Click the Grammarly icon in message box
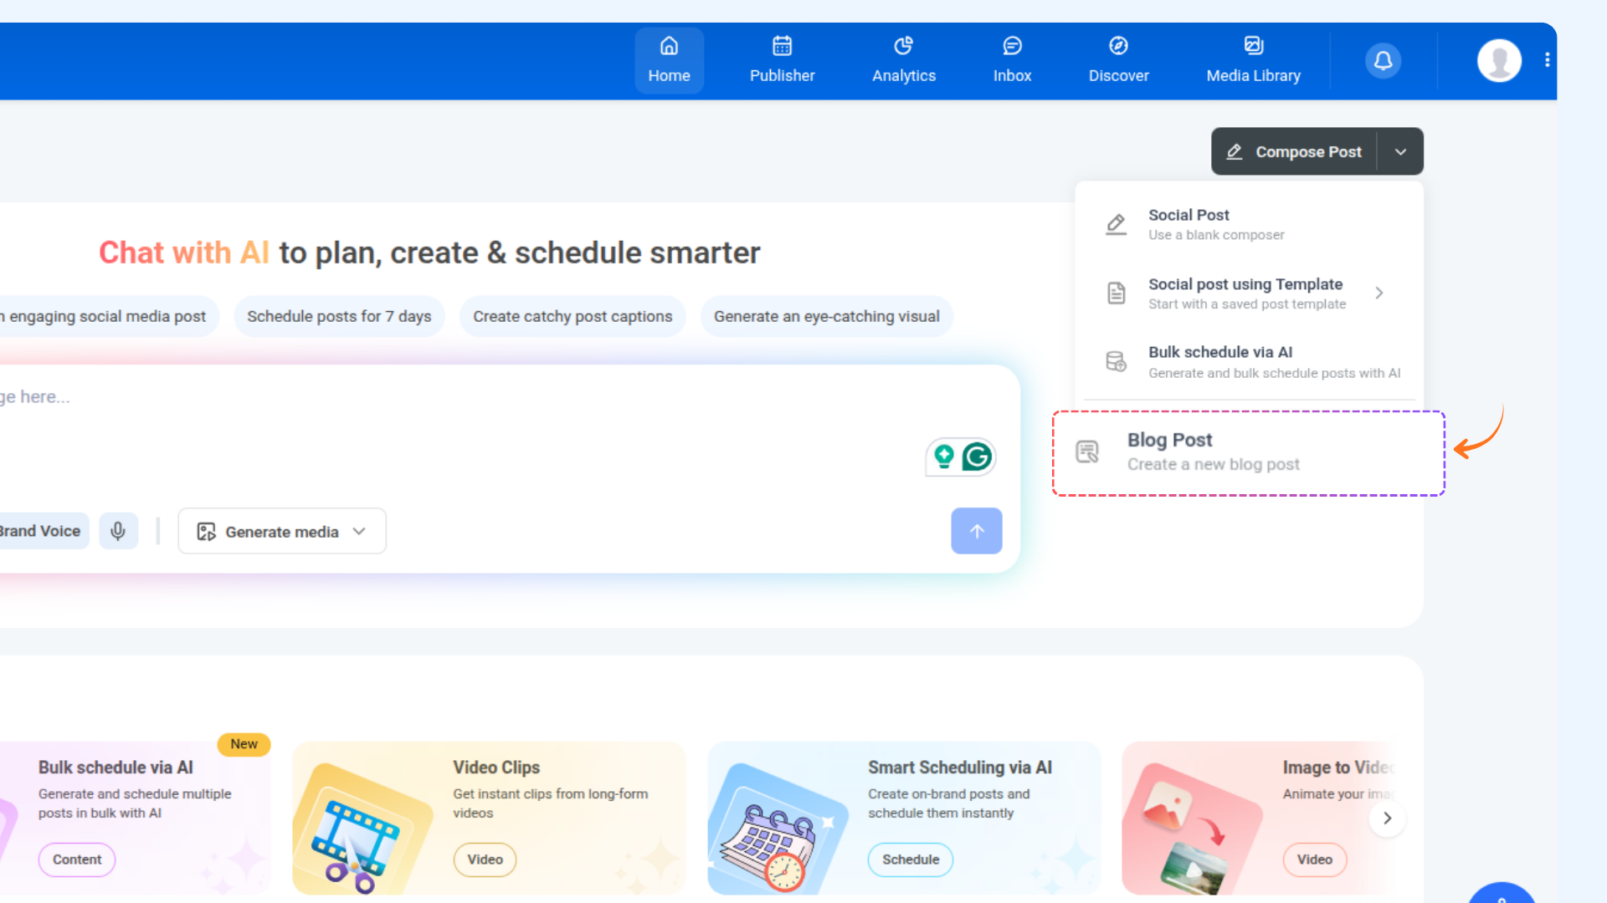This screenshot has width=1607, height=903. pyautogui.click(x=977, y=457)
